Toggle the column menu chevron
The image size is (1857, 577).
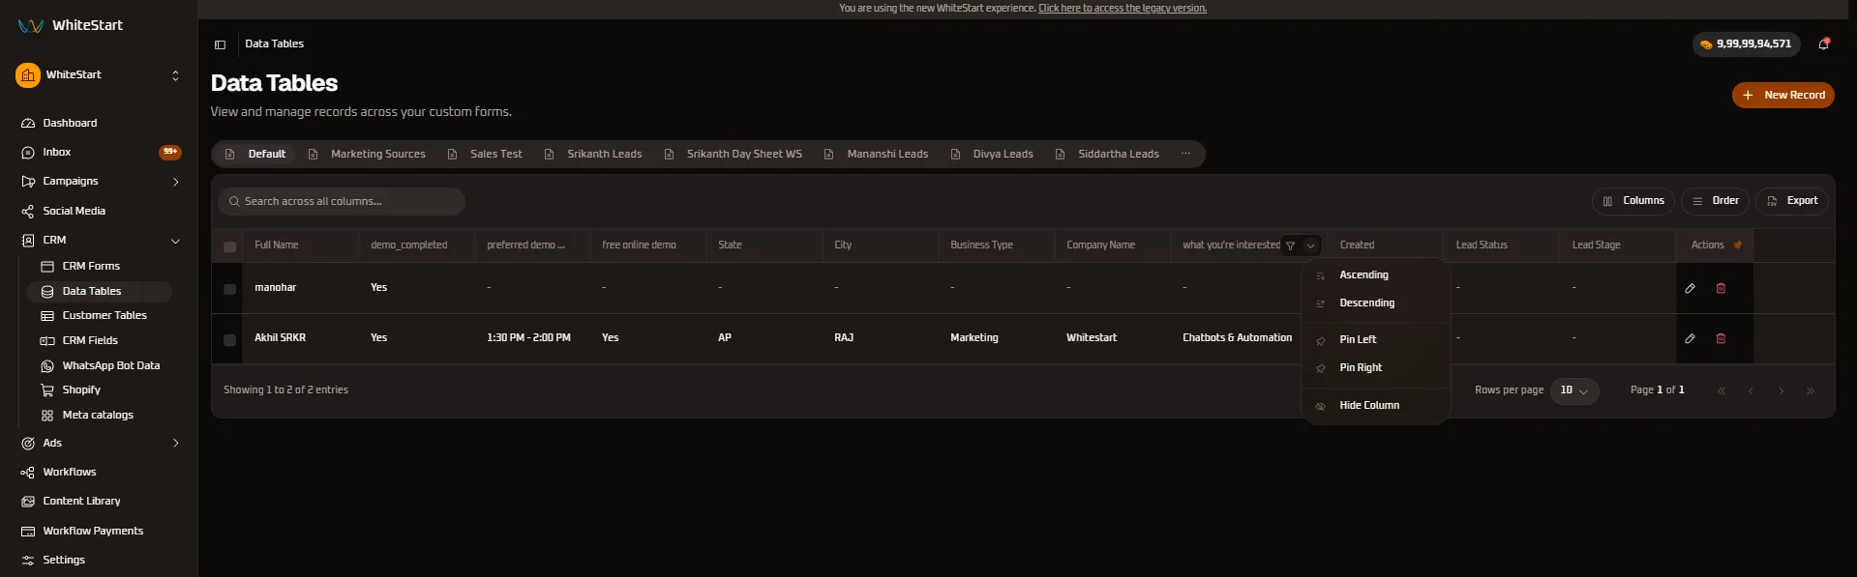click(x=1311, y=245)
